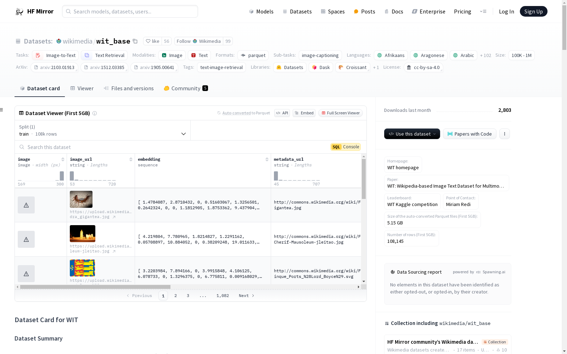
Task: Sort the image column with its arrows
Action: pyautogui.click(x=63, y=159)
